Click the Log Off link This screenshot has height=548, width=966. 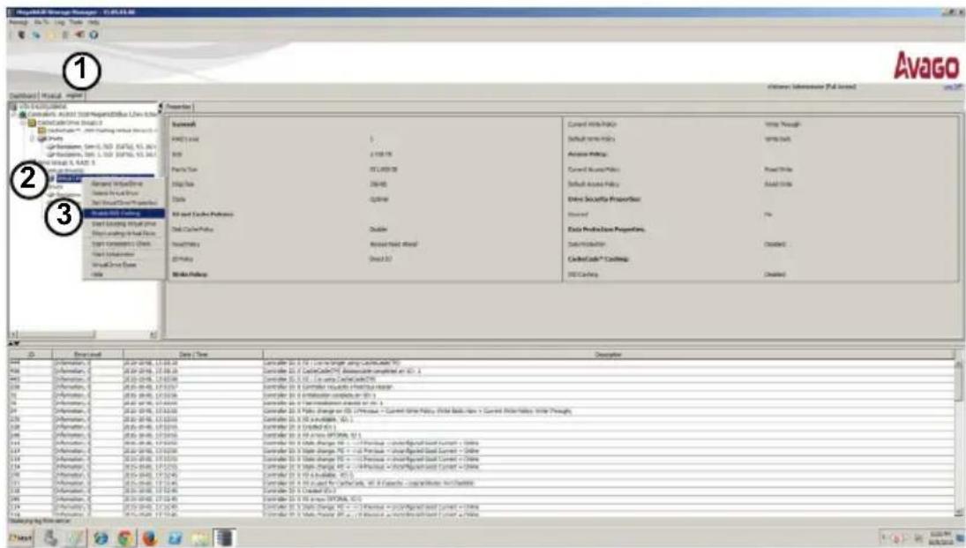(953, 86)
